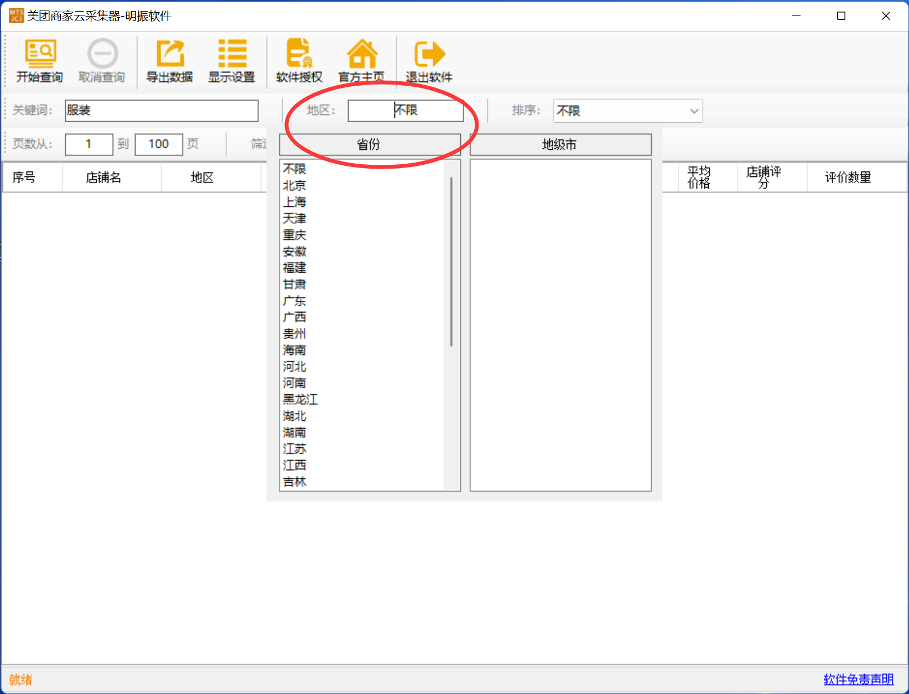Select 福建 in the province list
Screen dimensions: 909x694
tap(295, 268)
